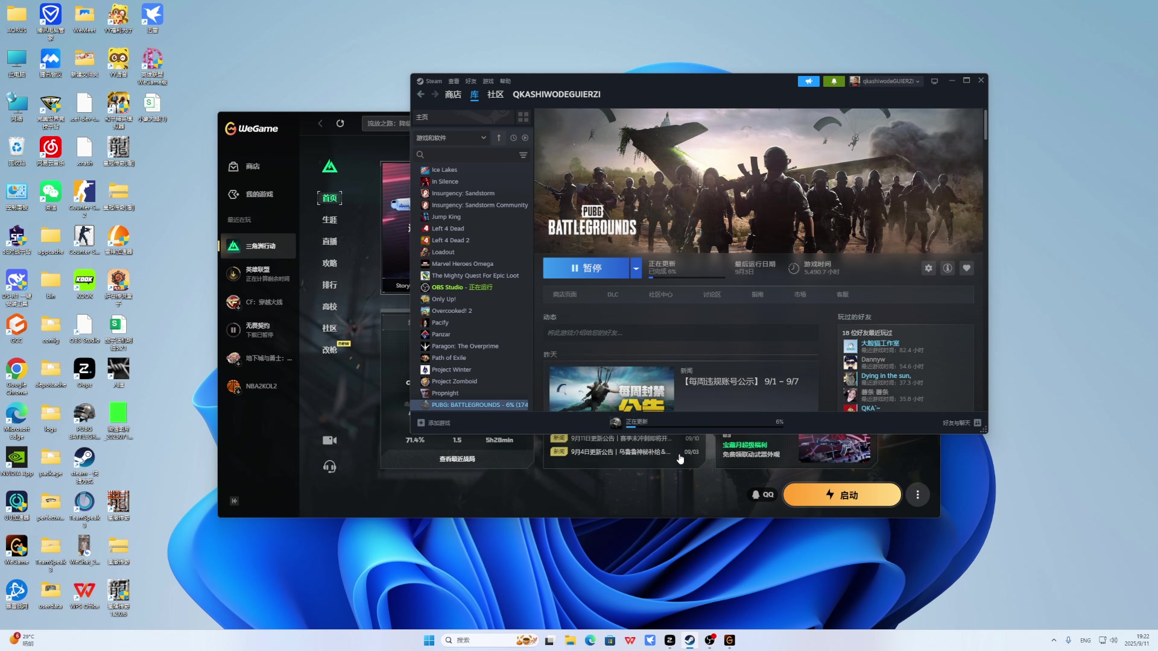The image size is (1158, 651).
Task: Open the games and software filter dropdown
Action: click(451, 138)
